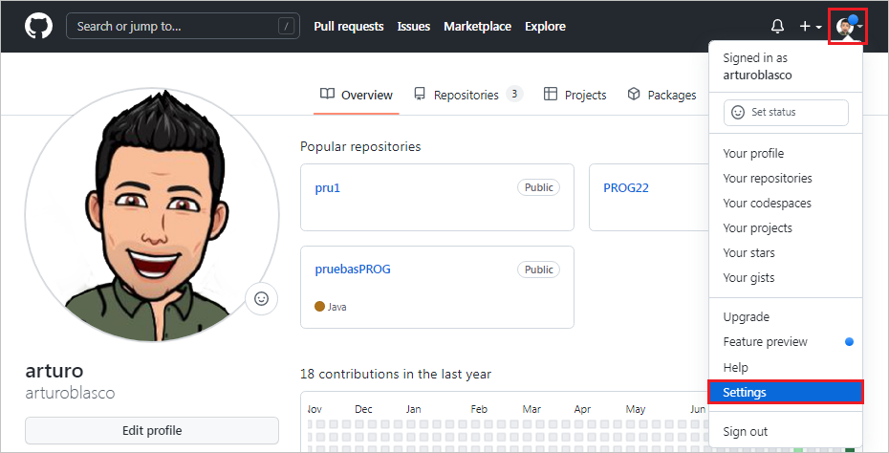The image size is (889, 453).
Task: Click the Packages cube icon
Action: click(x=634, y=94)
